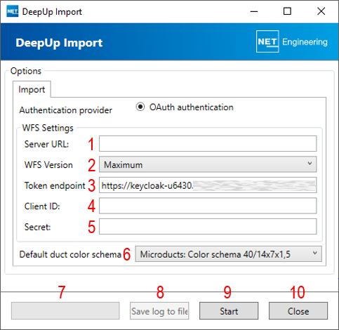Screen dimensions: 339x330
Task: Click the 'Server URL:' label
Action: pyautogui.click(x=46, y=144)
